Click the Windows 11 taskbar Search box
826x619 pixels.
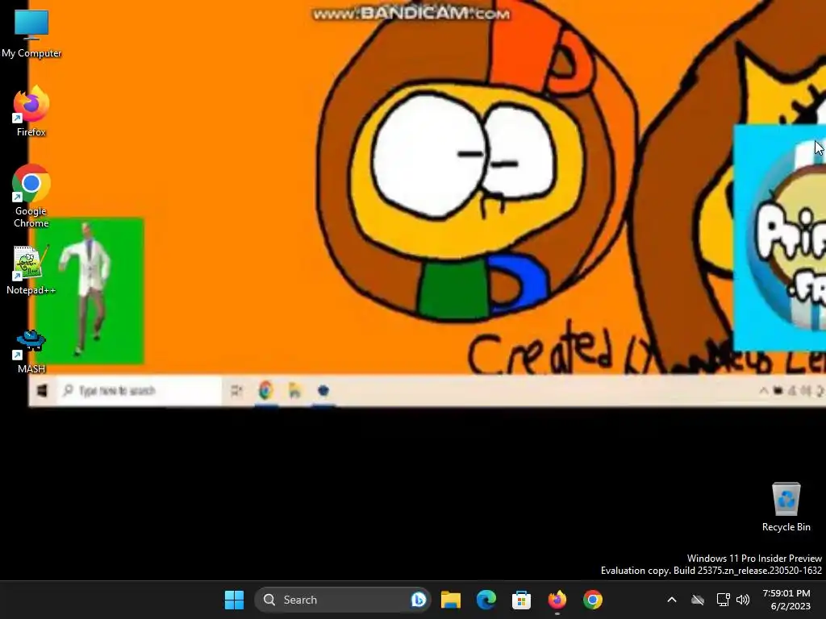pos(342,600)
